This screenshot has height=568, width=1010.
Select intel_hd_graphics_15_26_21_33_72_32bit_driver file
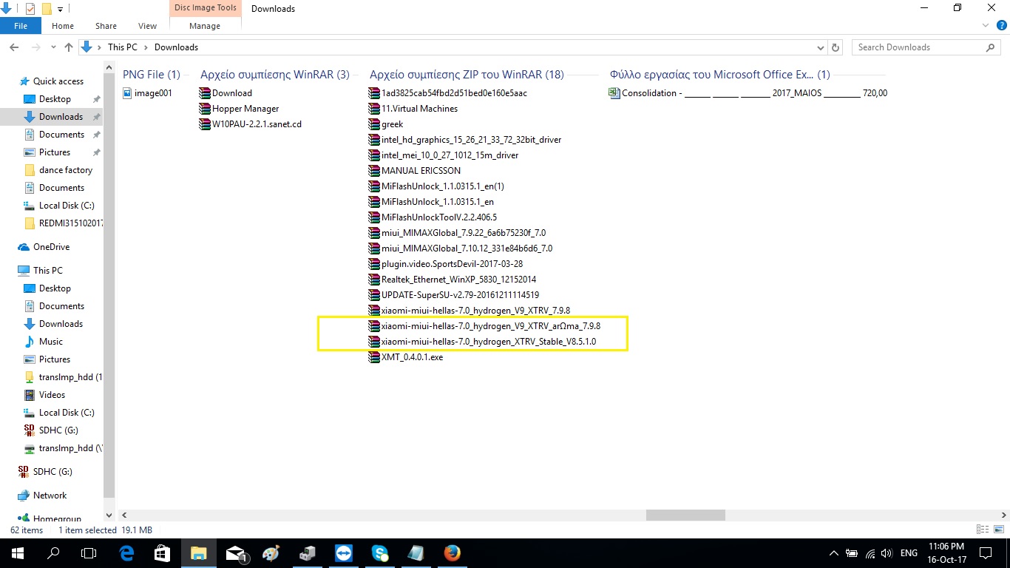pyautogui.click(x=465, y=140)
